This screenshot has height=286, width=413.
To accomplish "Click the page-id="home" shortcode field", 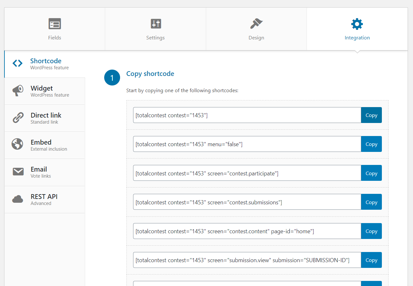I will [247, 231].
